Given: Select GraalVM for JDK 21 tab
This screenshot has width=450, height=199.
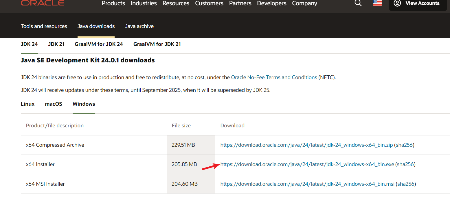Looking at the screenshot, I should 157,44.
